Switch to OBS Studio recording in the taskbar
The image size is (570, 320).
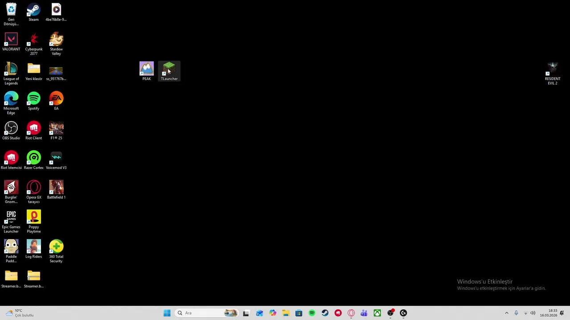pos(391,313)
